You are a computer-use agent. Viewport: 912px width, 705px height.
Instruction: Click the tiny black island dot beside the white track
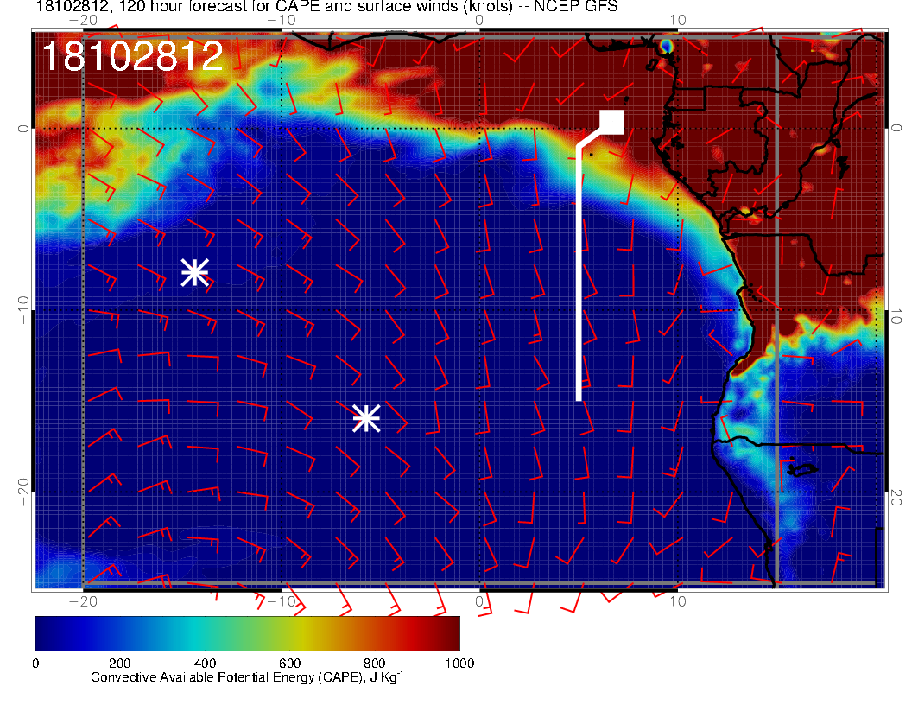592,155
